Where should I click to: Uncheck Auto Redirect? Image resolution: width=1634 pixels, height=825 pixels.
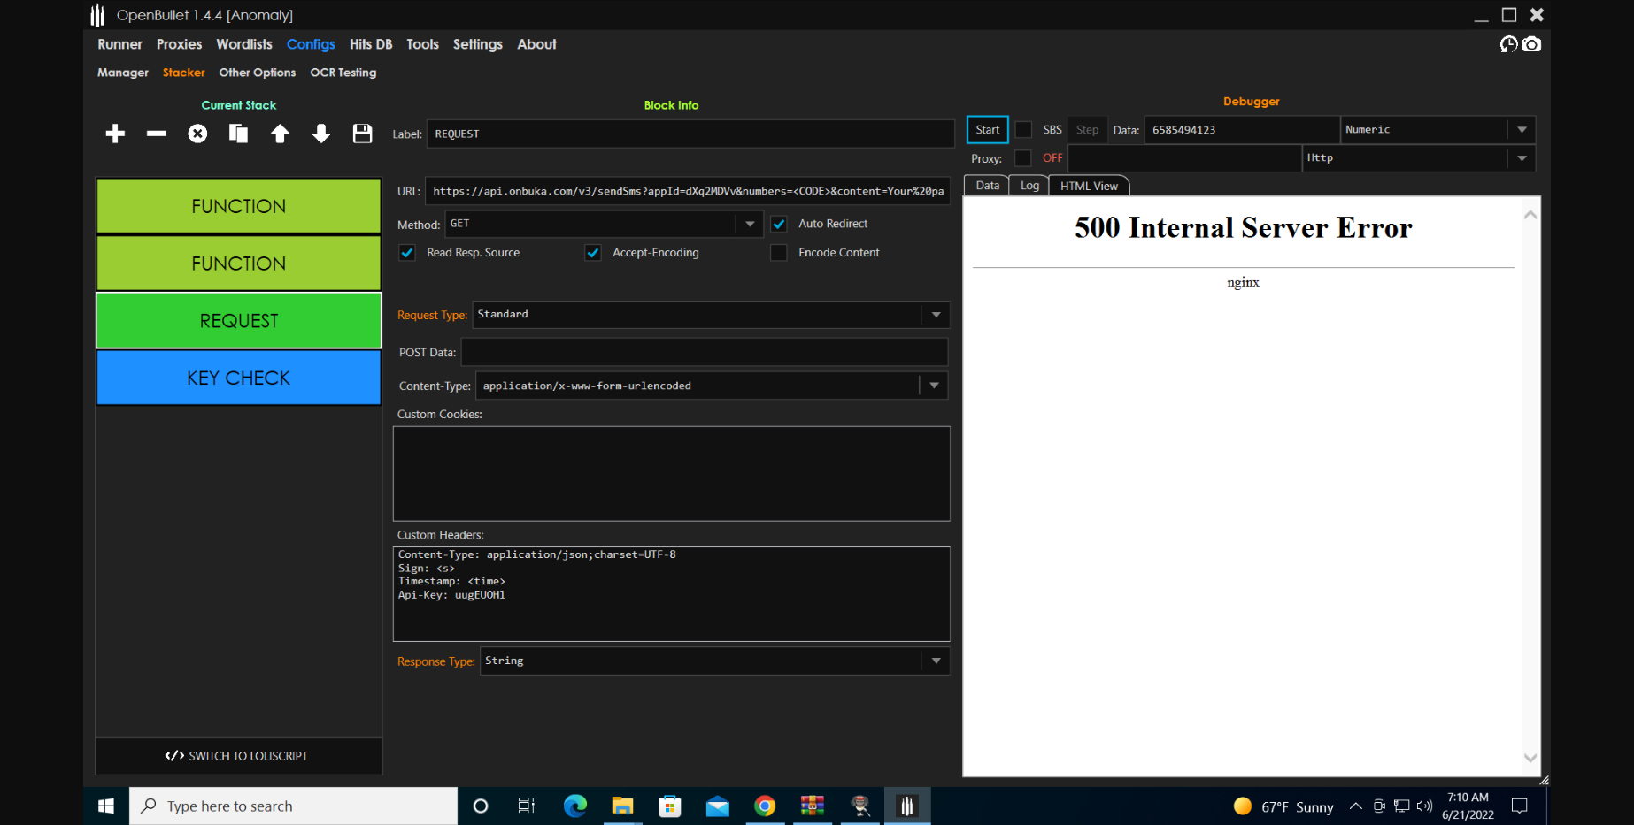tap(779, 224)
